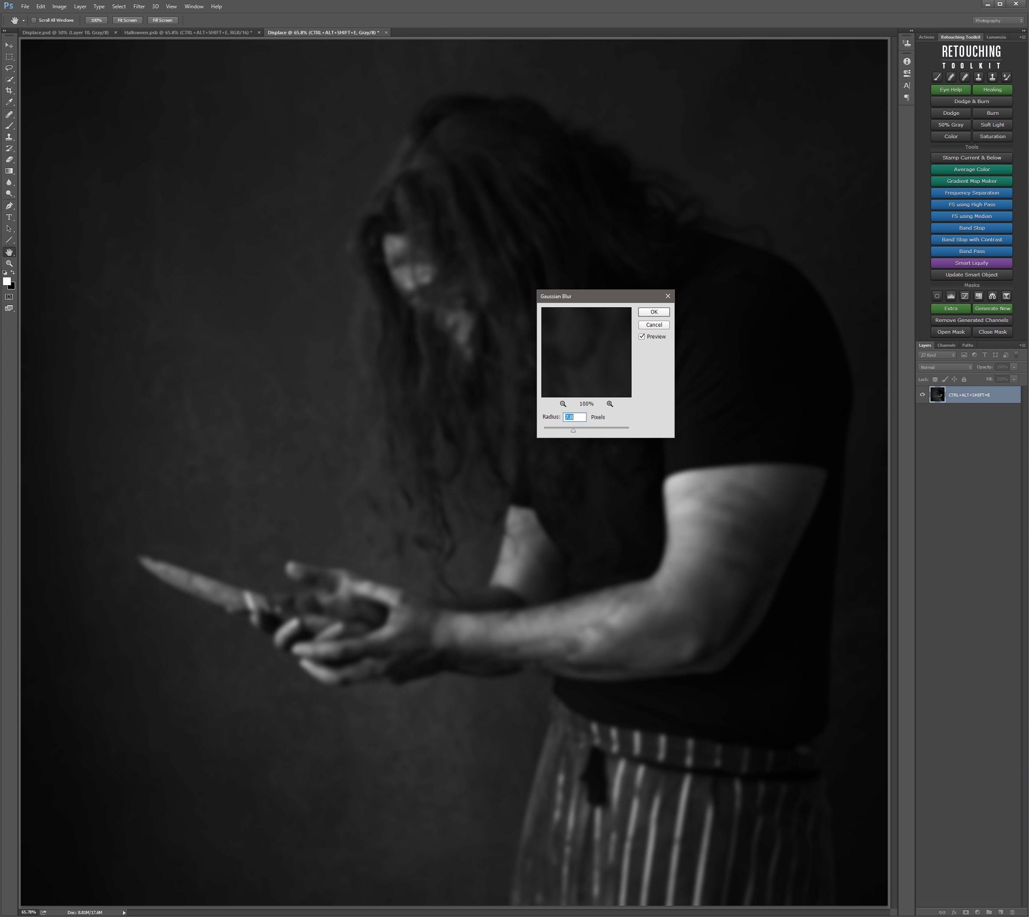The height and width of the screenshot is (917, 1029).
Task: Open the Filter menu
Action: (139, 7)
